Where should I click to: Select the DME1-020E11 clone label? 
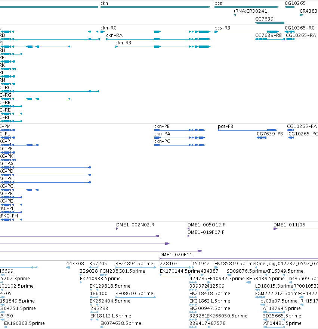click(176, 255)
